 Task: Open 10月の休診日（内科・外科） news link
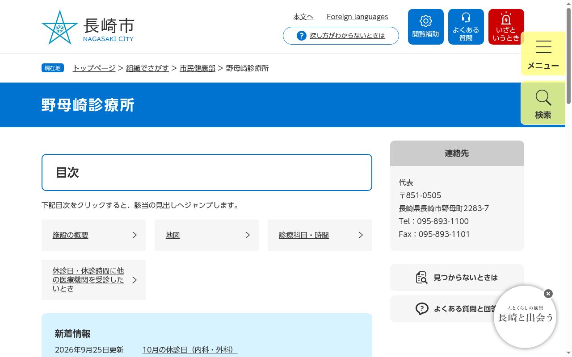tap(190, 350)
